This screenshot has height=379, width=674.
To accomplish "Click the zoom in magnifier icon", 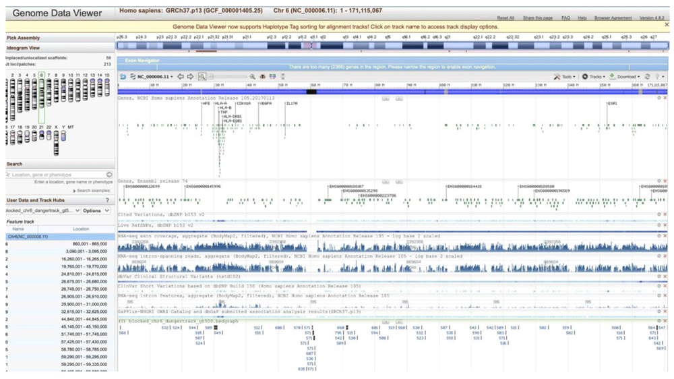I will [252, 77].
